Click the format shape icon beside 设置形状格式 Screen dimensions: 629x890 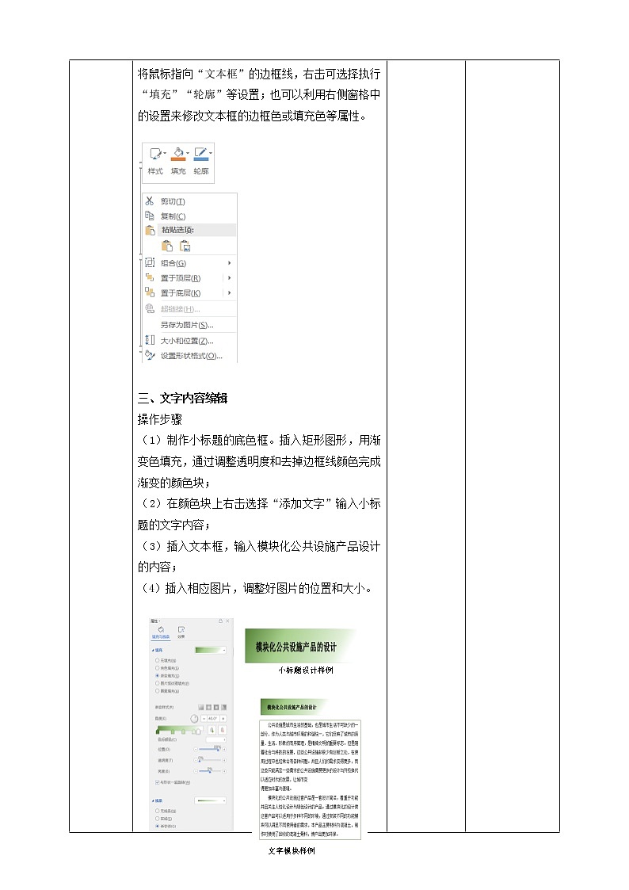[x=150, y=355]
